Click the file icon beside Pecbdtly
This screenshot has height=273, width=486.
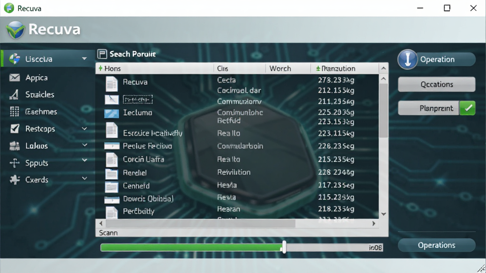tap(112, 212)
